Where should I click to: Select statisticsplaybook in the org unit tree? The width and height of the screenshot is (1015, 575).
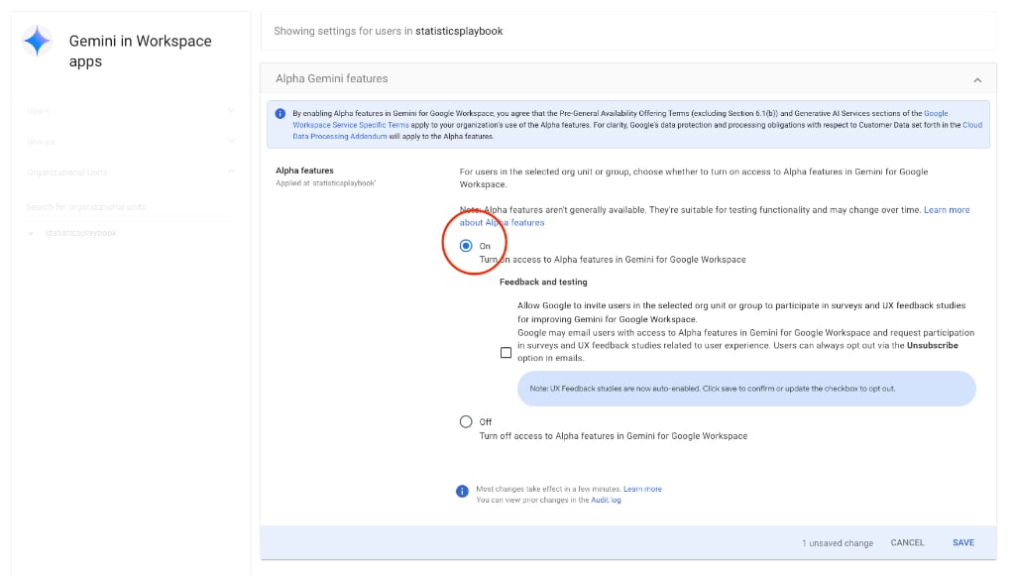tap(81, 233)
